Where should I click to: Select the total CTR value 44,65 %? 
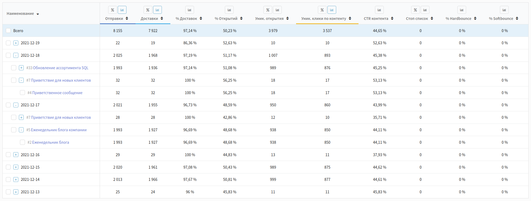coord(380,31)
